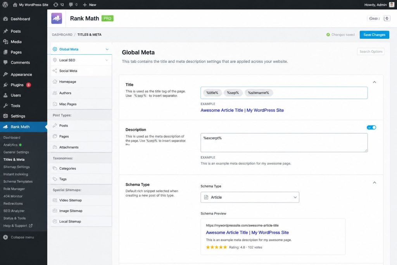Click the Plugins icon in sidebar
Image resolution: width=397 pixels, height=265 pixels.
coord(5,85)
